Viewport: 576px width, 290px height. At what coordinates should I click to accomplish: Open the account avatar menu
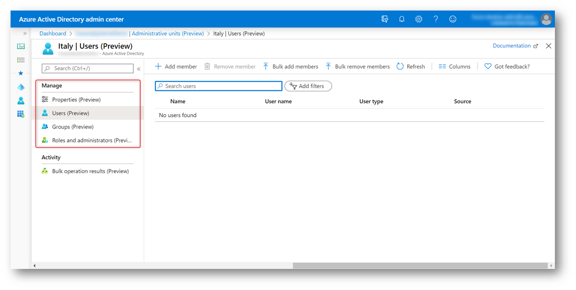pyautogui.click(x=546, y=19)
